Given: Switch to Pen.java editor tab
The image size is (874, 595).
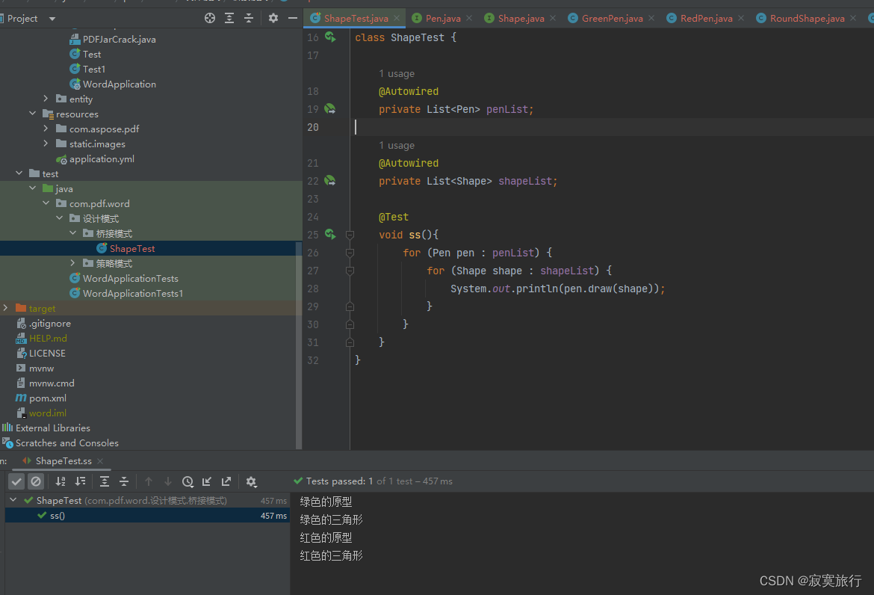Looking at the screenshot, I should tap(443, 19).
